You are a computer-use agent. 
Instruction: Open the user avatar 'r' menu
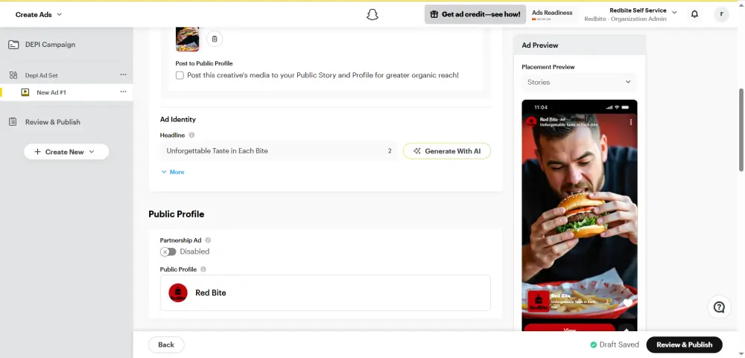pos(721,14)
